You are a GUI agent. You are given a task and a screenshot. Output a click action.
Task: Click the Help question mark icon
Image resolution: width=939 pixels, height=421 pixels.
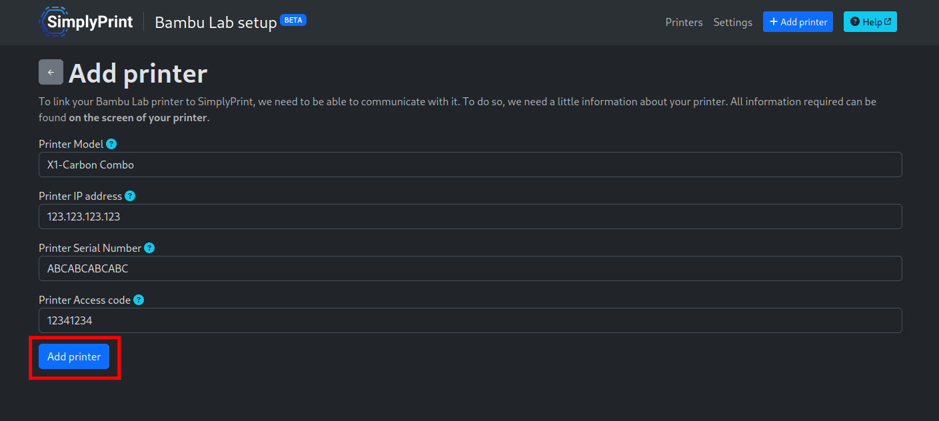855,22
